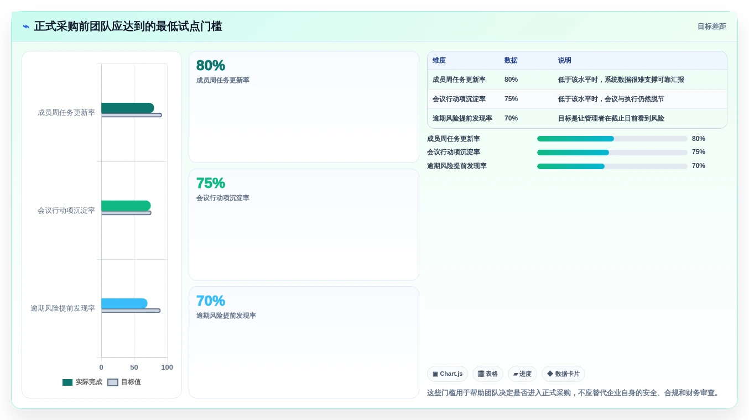Click 低于该水平时，系统数据很难支撑可靠汇报 description
Viewport: 749px width, 420px height.
click(621, 80)
